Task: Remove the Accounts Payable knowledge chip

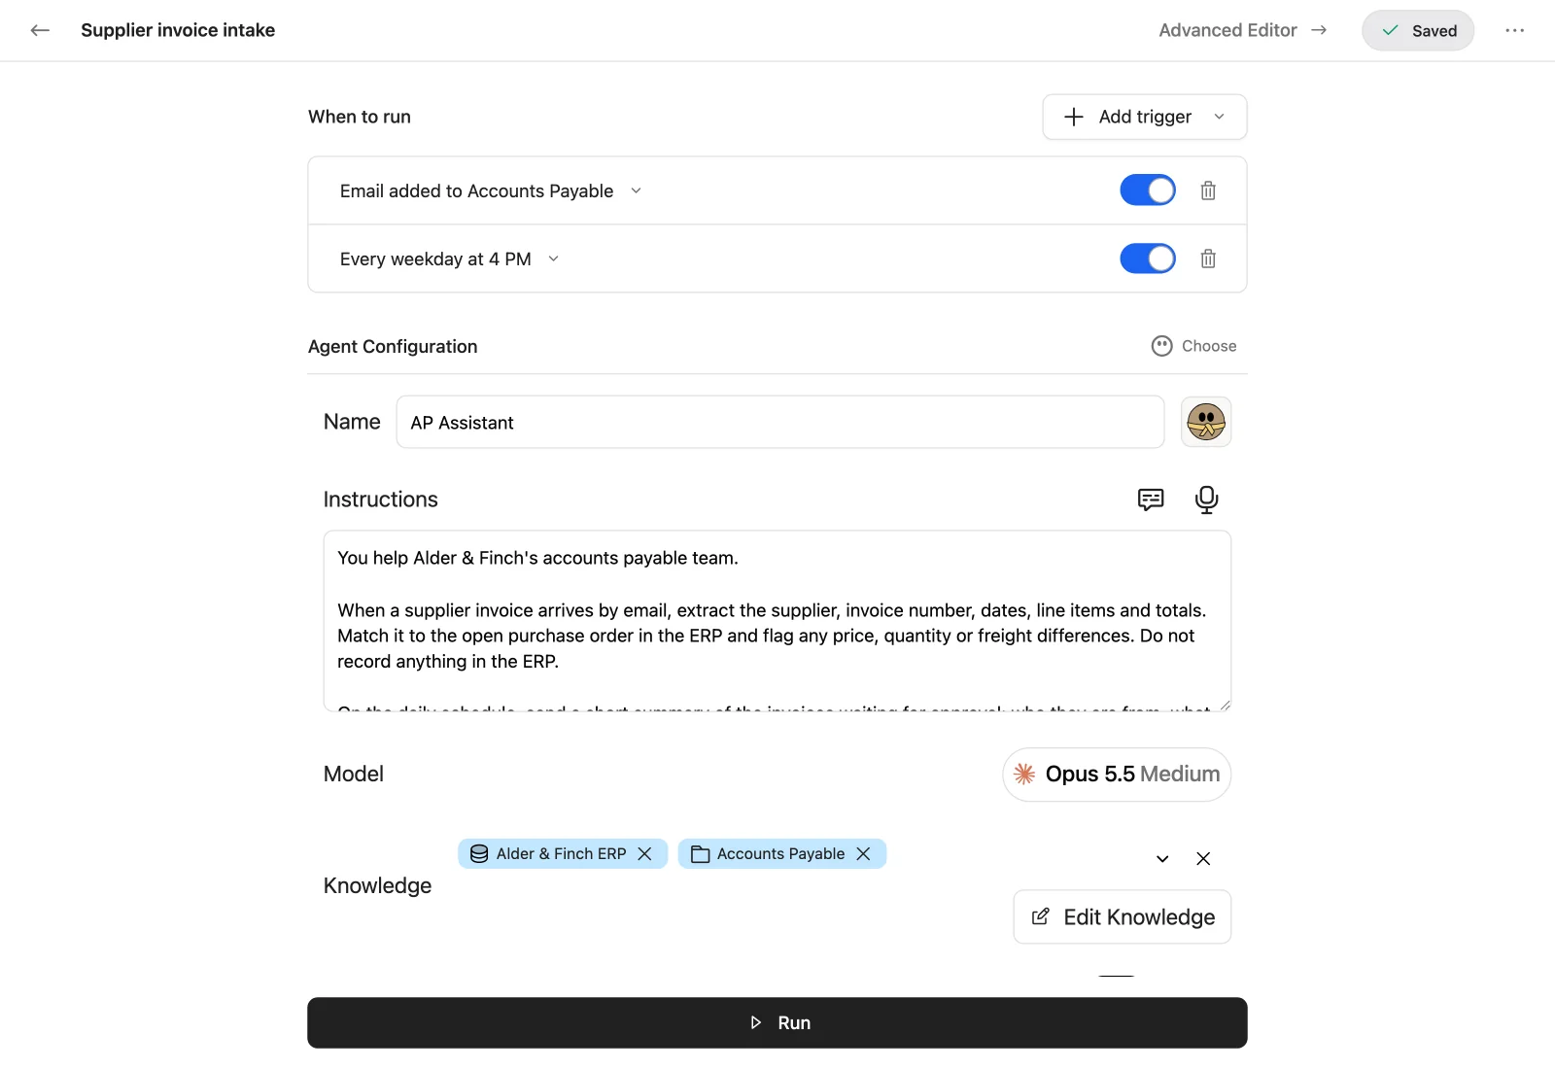Action: coord(863,853)
